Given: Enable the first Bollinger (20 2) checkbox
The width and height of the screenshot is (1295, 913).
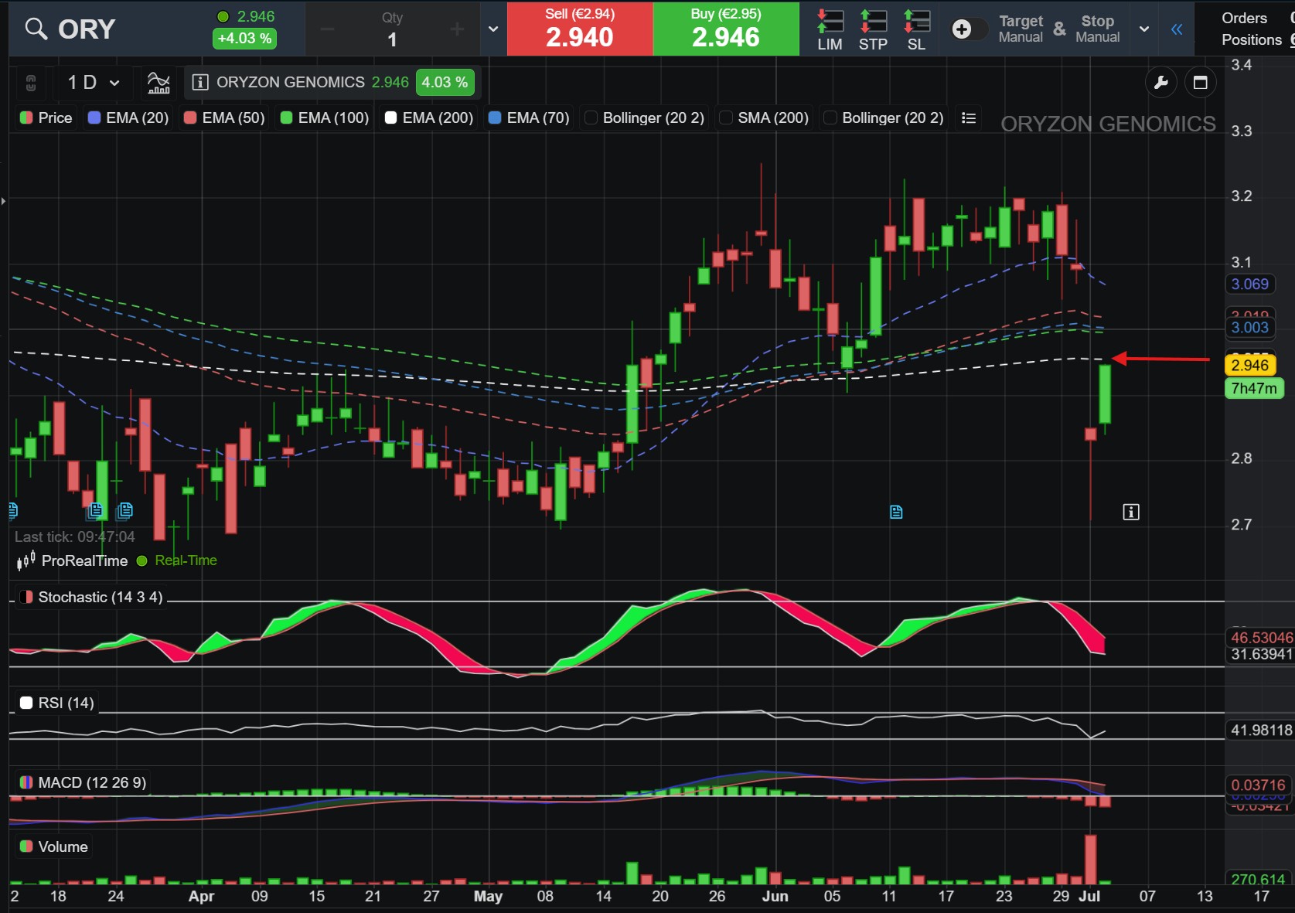Looking at the screenshot, I should (x=591, y=118).
